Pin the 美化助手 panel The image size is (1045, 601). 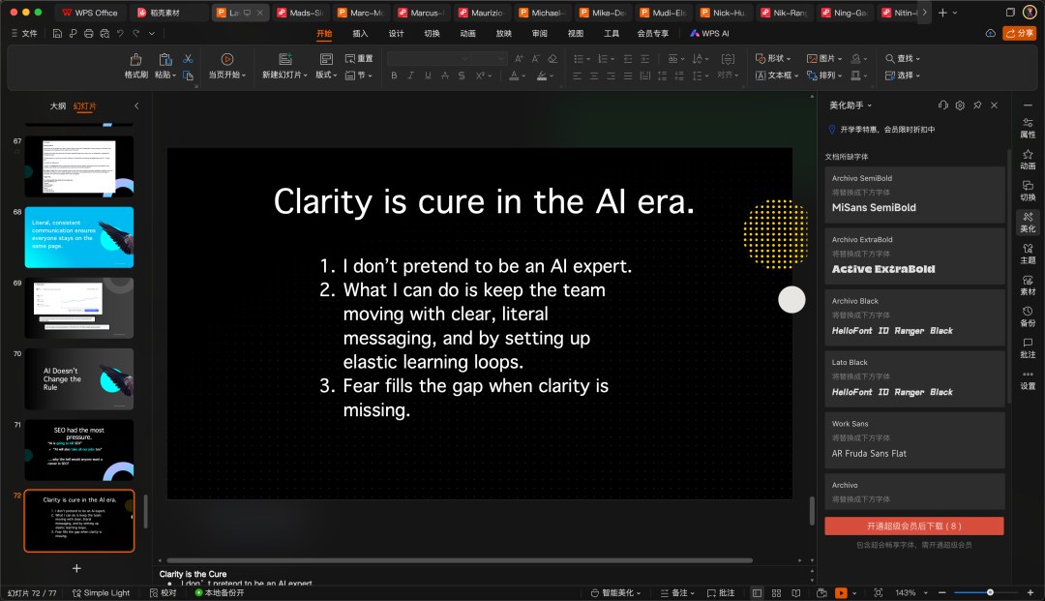(977, 105)
